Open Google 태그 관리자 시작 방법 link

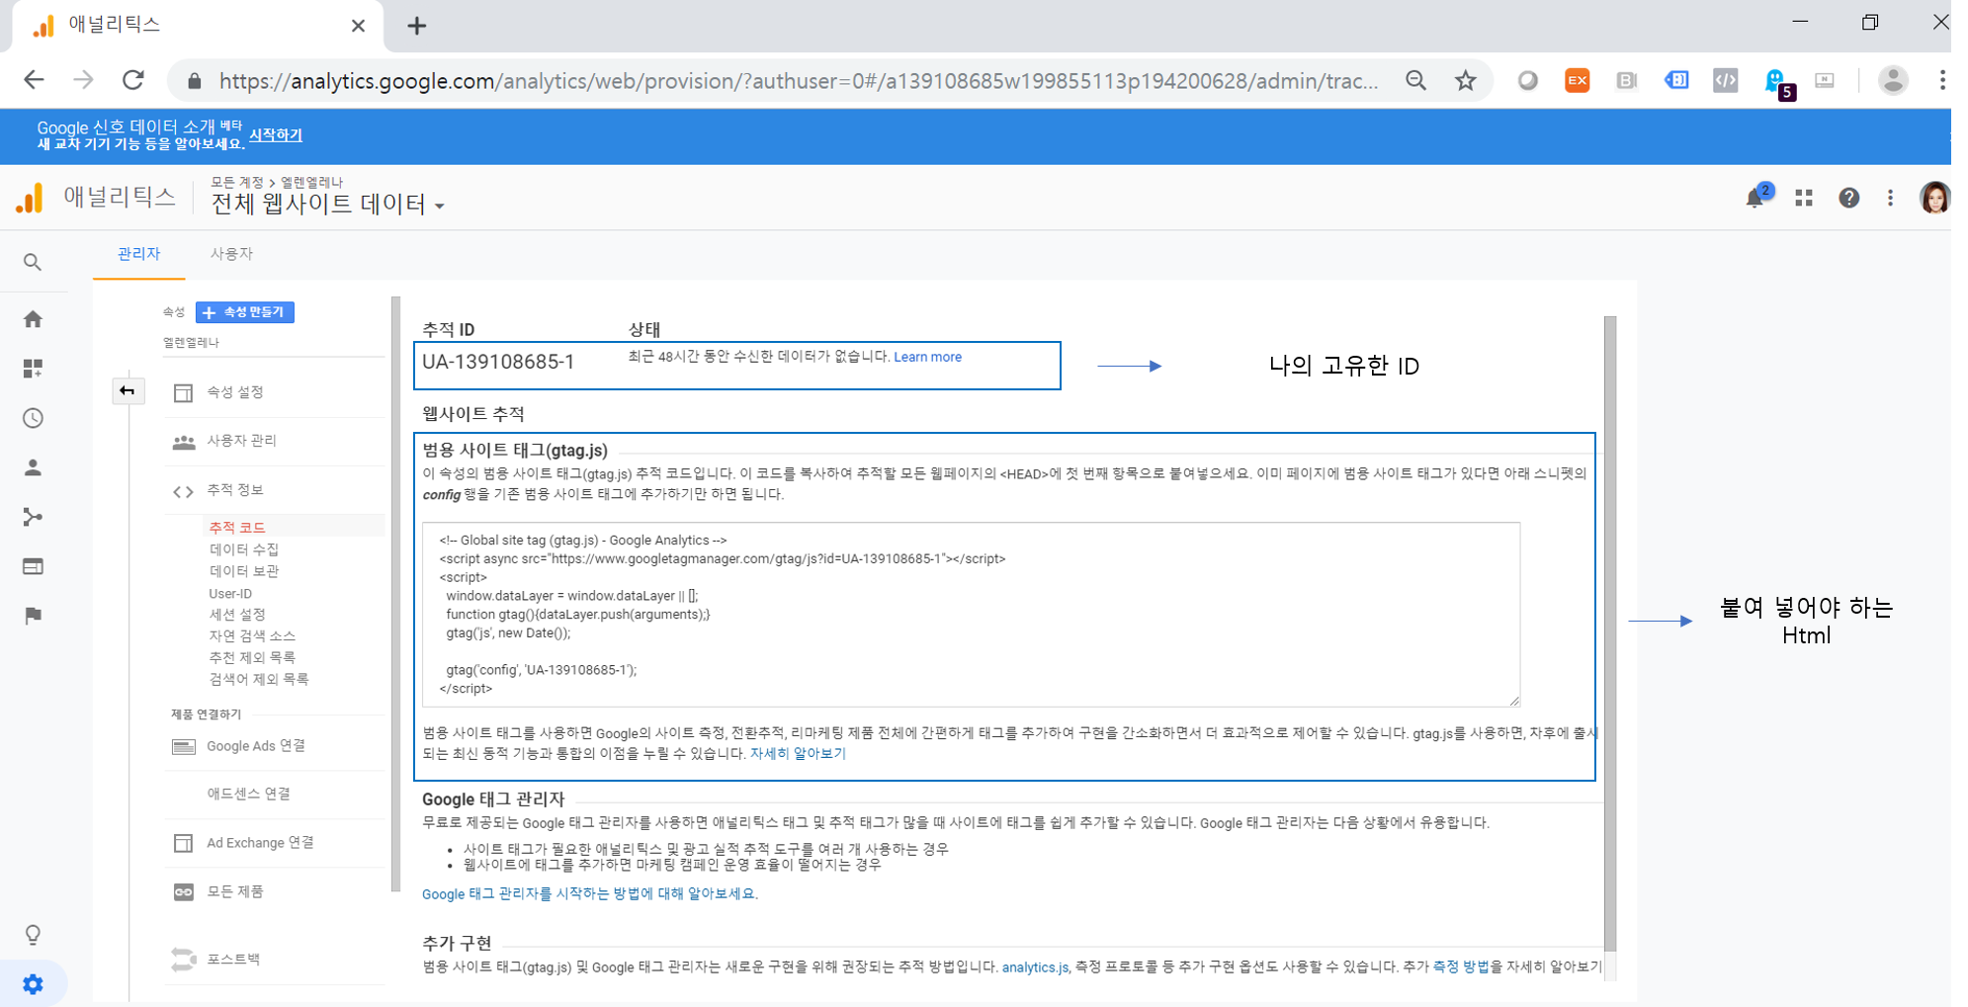pyautogui.click(x=590, y=894)
